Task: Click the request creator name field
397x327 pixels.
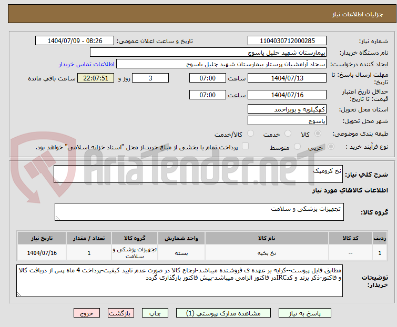Action: point(221,64)
